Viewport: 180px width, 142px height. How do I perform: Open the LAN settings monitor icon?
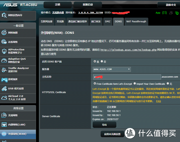pos(4,124)
